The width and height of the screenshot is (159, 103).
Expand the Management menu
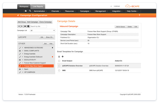102,11
